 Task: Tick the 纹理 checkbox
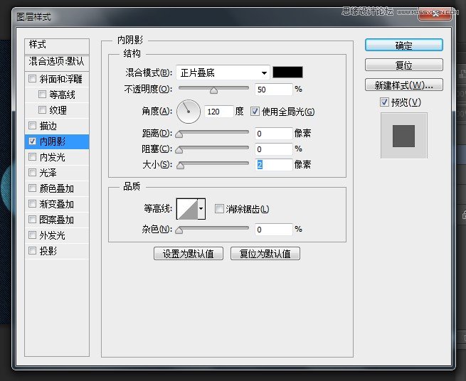click(42, 110)
